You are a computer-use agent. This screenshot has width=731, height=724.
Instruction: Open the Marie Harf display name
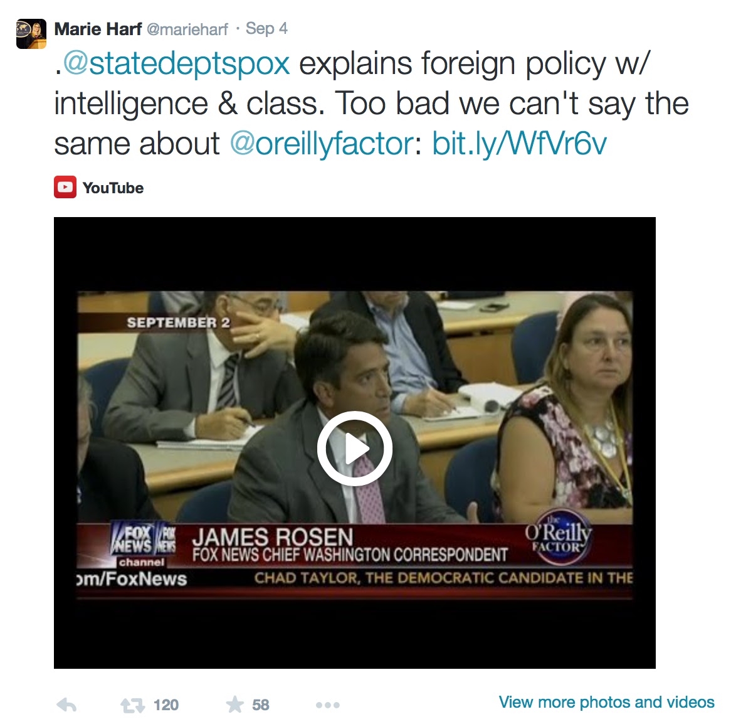tap(98, 29)
